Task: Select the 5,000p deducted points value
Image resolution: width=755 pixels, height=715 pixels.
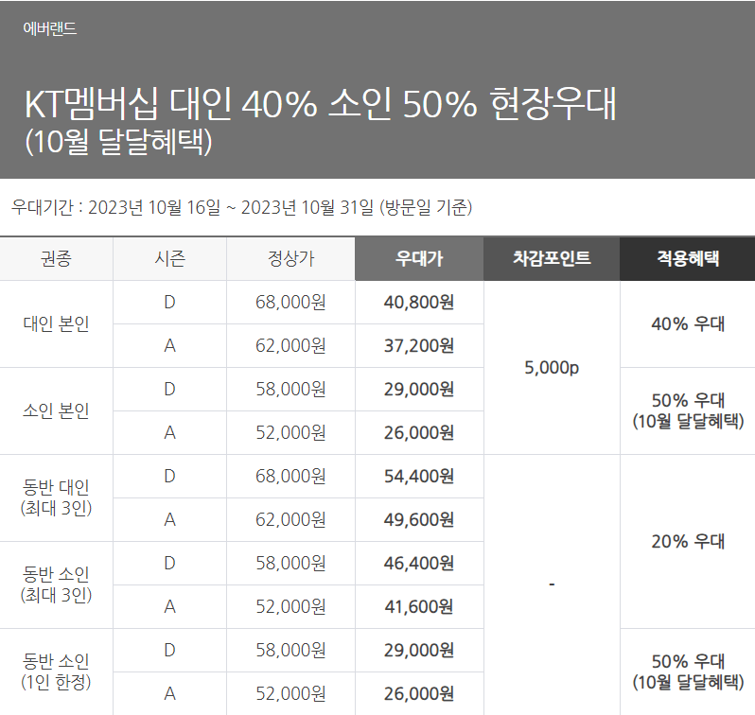Action: coord(552,367)
